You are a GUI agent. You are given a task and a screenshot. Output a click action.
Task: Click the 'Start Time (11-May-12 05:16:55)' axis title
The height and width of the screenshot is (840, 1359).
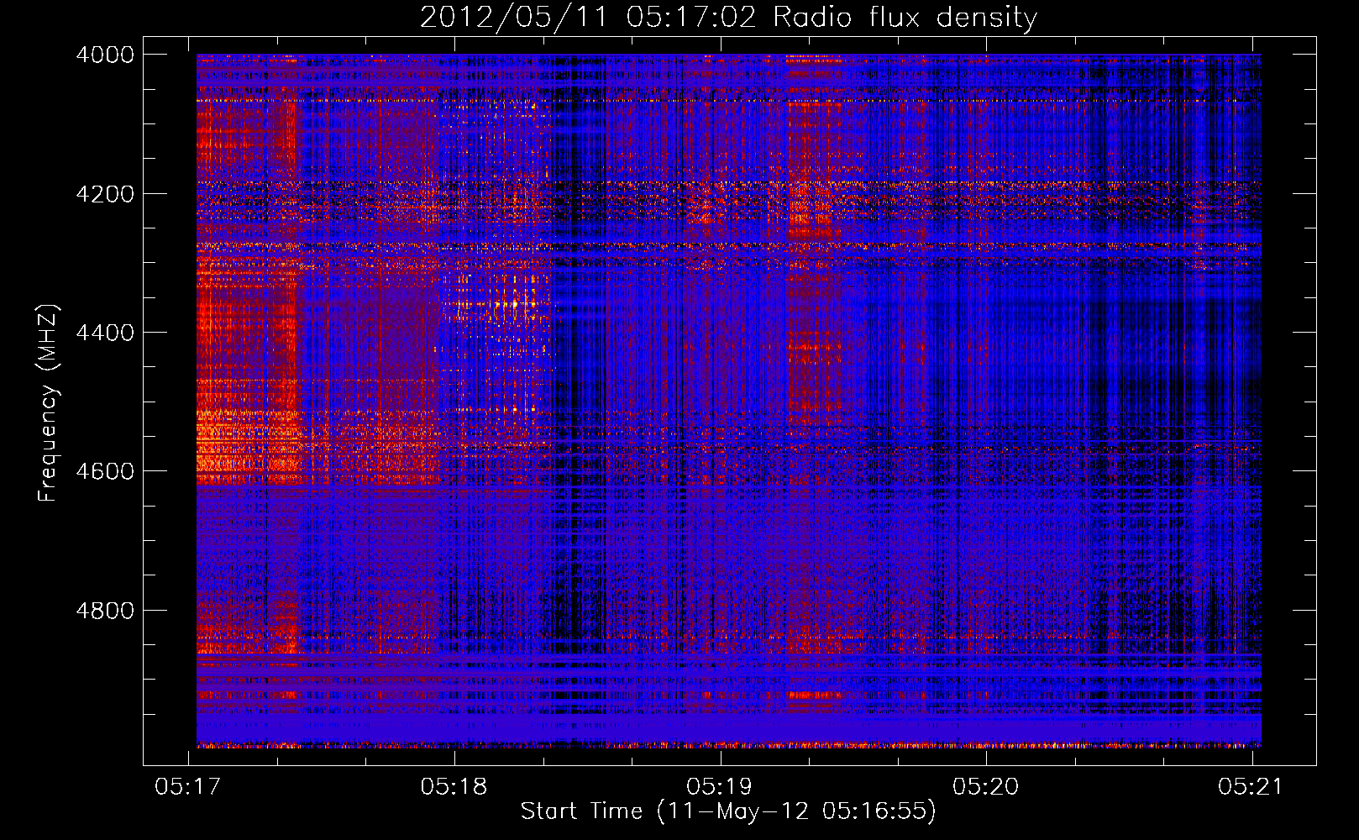pos(728,811)
